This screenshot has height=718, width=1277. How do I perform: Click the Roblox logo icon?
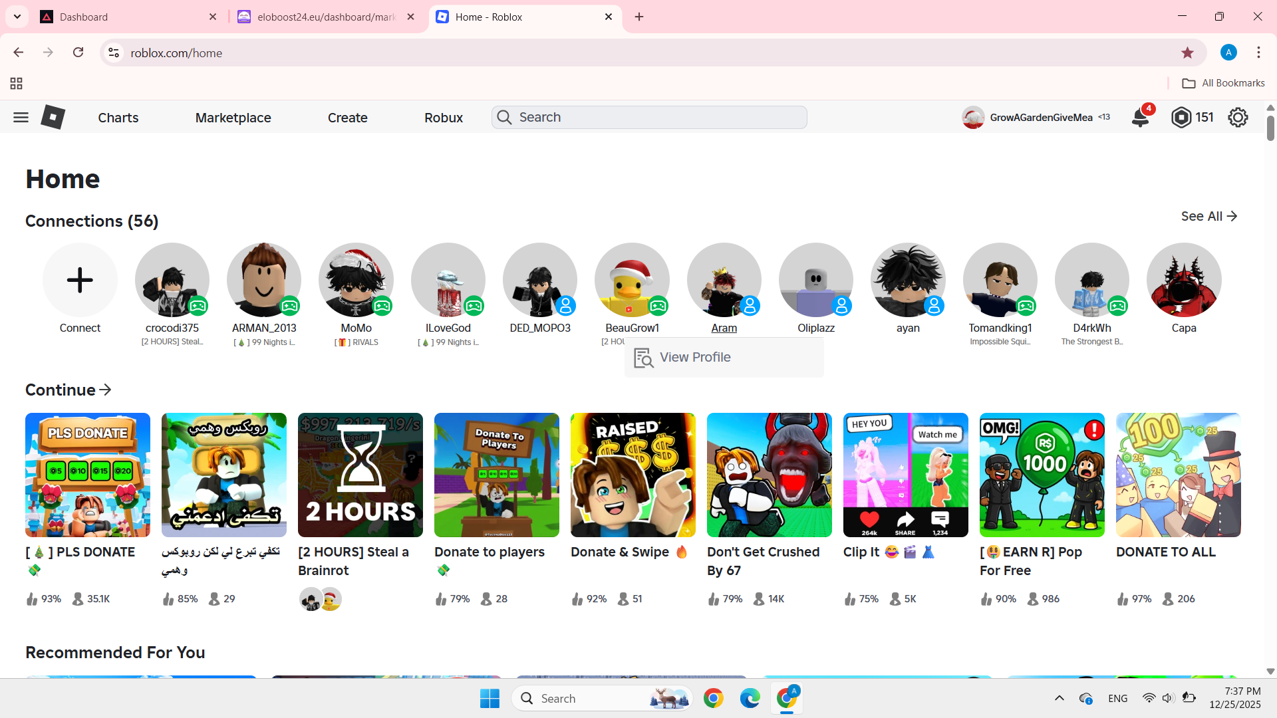53,118
